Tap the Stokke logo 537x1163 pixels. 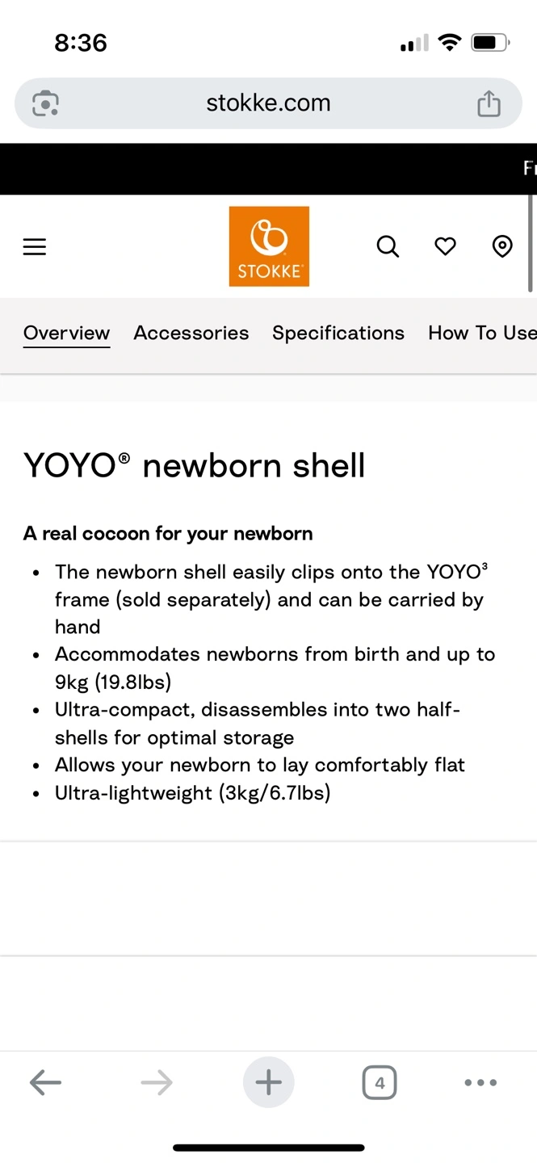(x=269, y=246)
